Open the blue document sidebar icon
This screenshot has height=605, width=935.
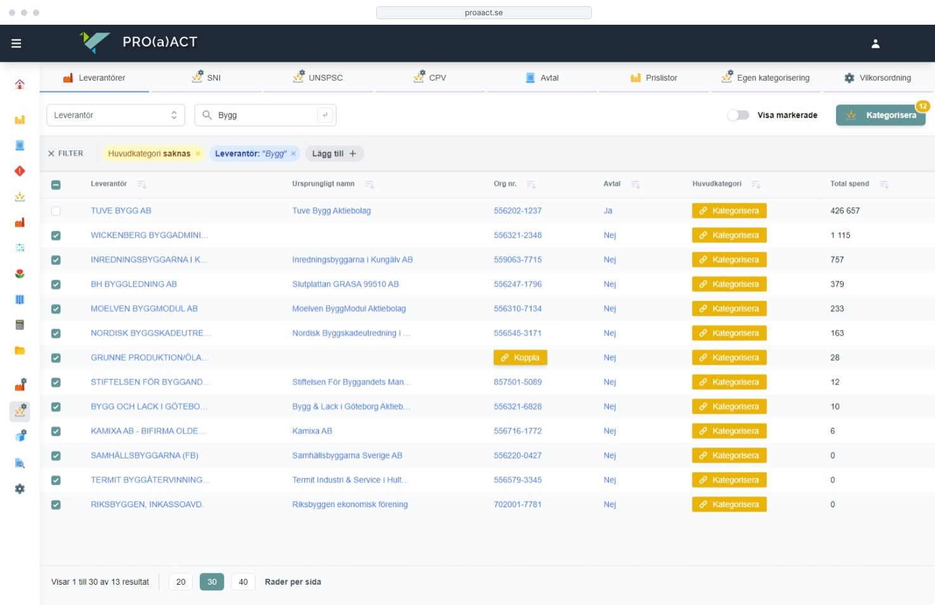[x=20, y=145]
